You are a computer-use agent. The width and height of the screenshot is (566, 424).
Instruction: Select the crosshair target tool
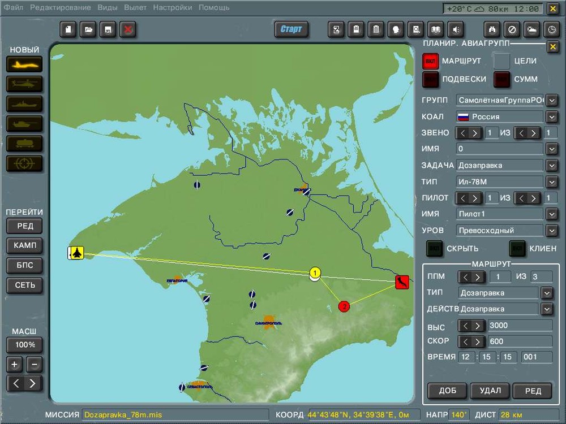pos(24,163)
